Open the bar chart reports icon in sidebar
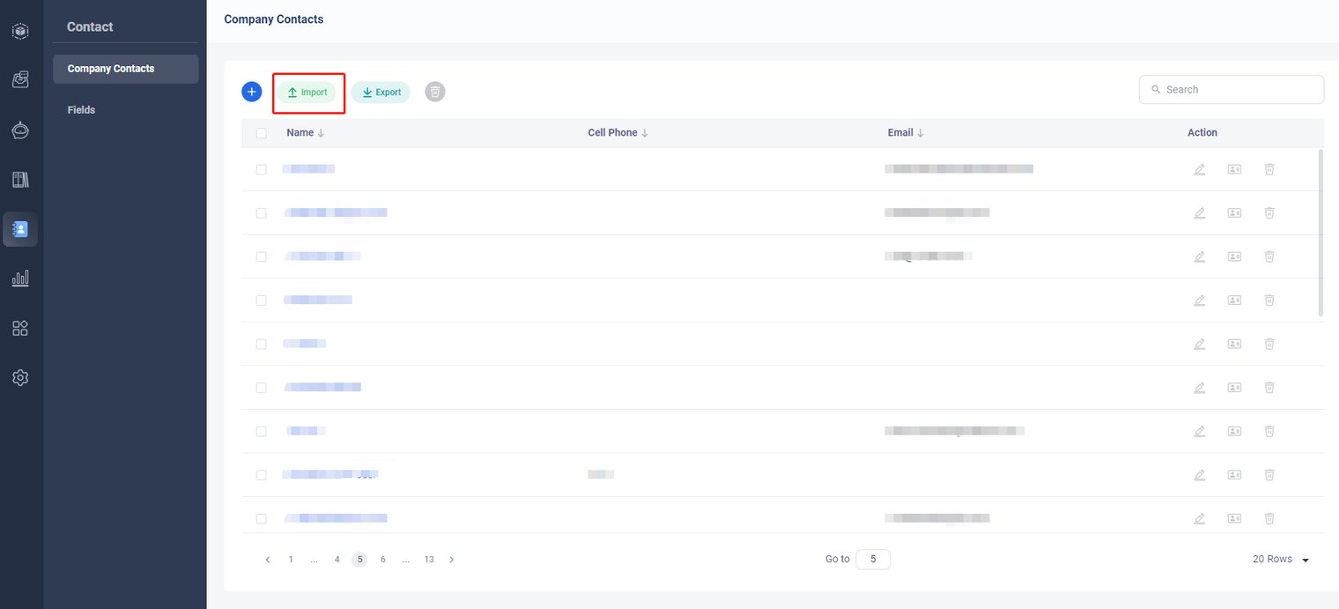This screenshot has width=1339, height=609. [20, 279]
